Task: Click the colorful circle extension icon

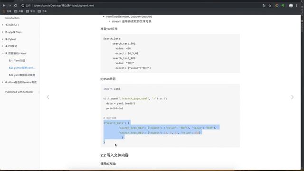Action: pyautogui.click(x=277, y=6)
